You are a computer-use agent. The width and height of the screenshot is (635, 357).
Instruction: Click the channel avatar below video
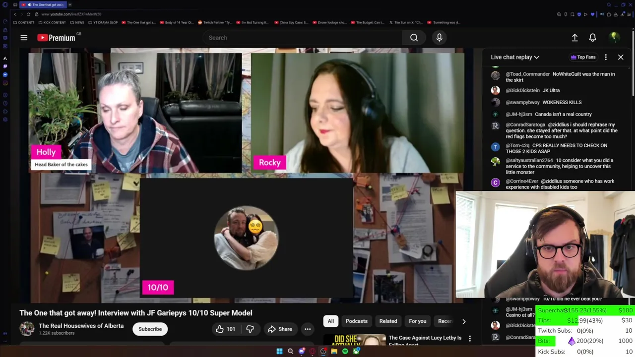click(27, 328)
